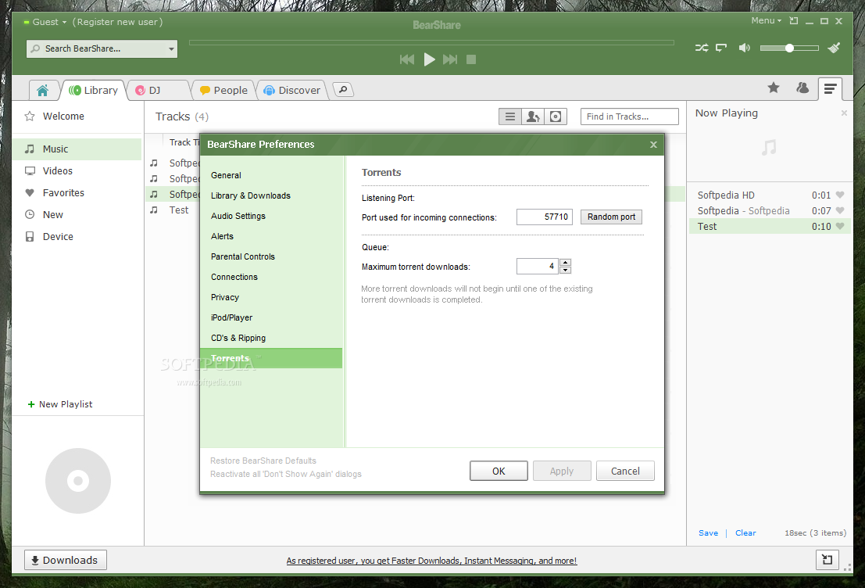Favorite the Softpedia - Softpedia track heart
This screenshot has height=588, width=865.
click(840, 210)
